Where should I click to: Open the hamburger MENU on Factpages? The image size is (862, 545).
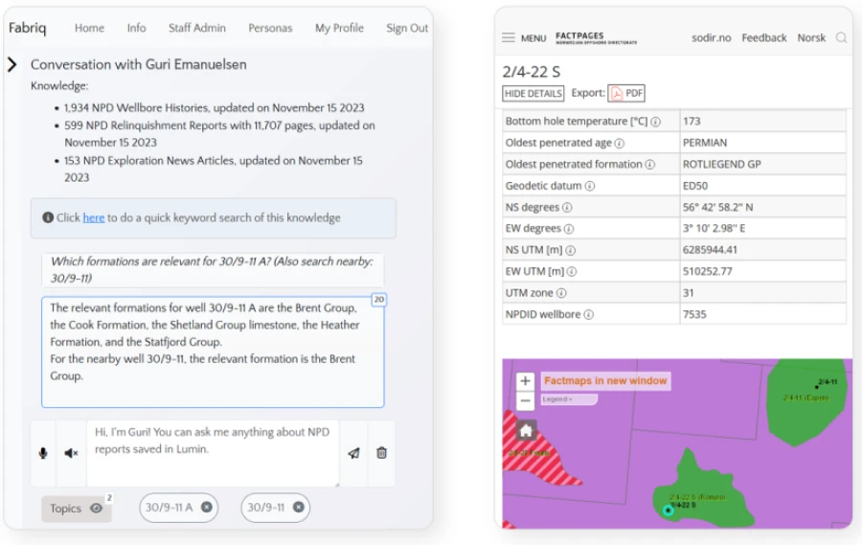[523, 38]
